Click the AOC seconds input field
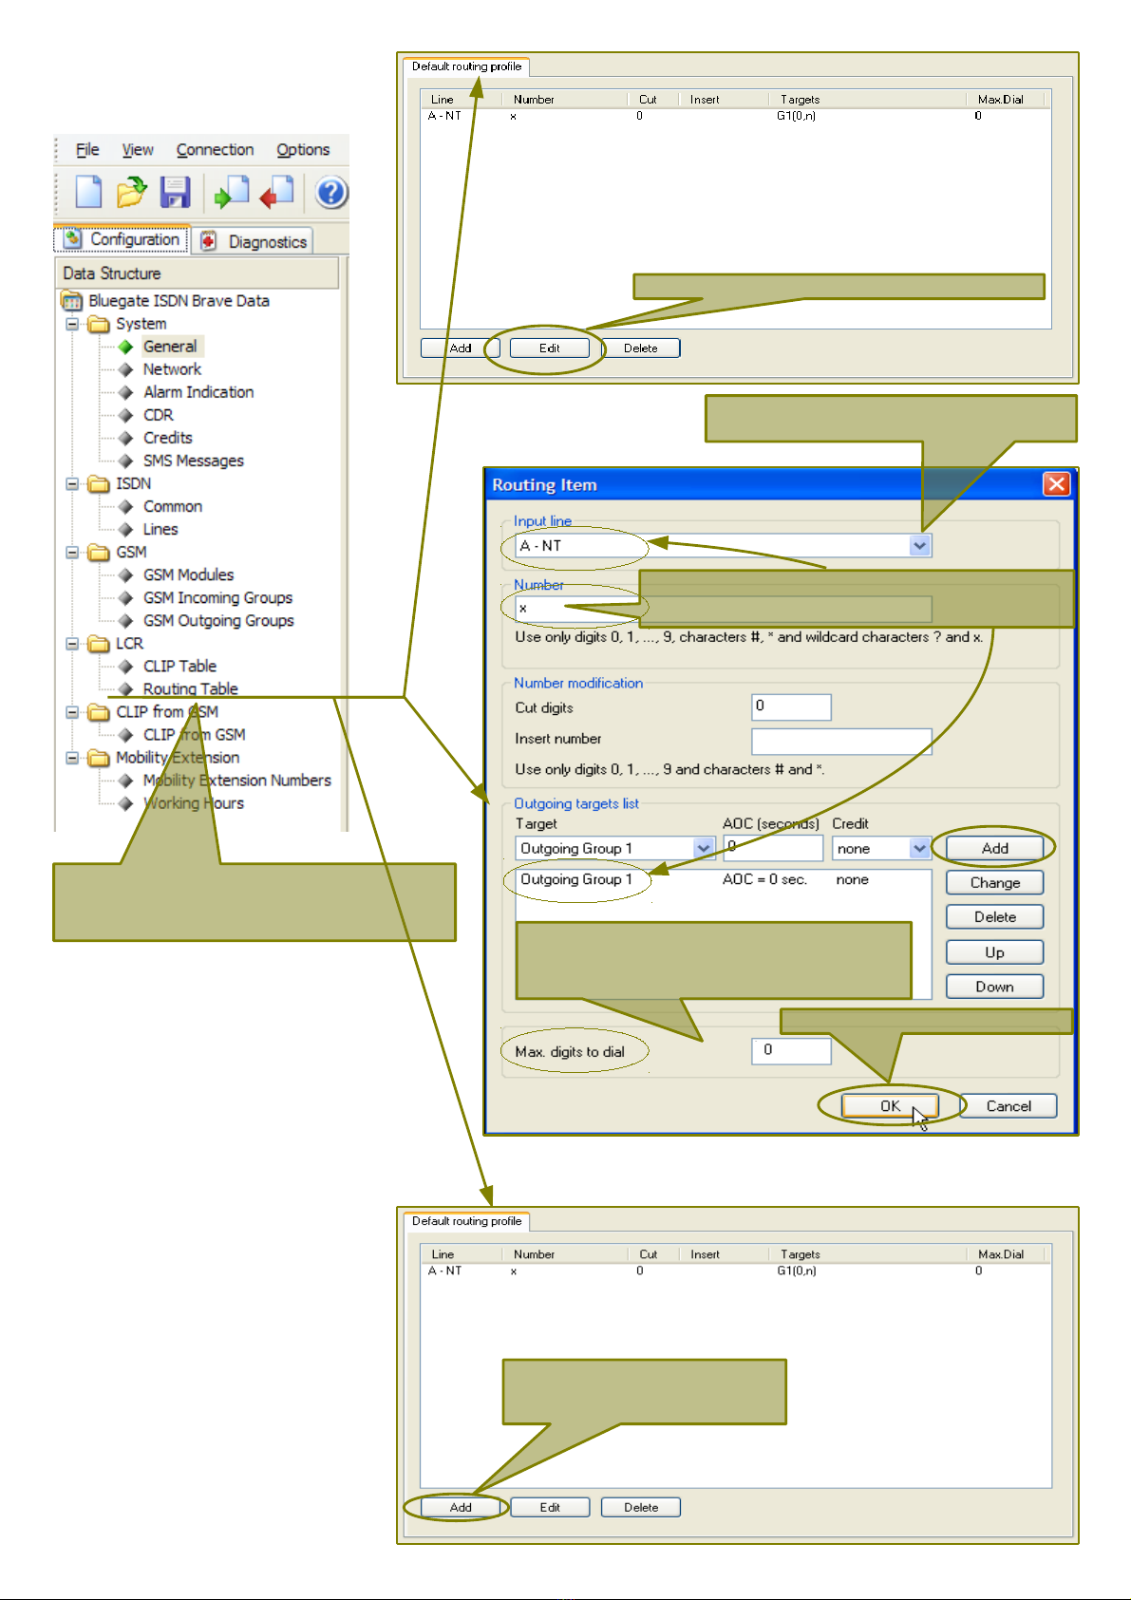This screenshot has width=1131, height=1600. [x=773, y=847]
